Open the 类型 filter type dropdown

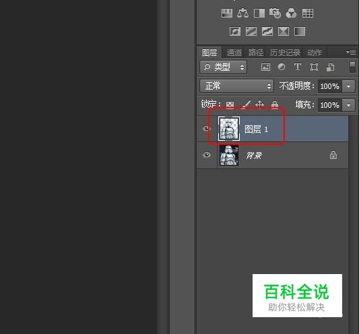pos(224,67)
